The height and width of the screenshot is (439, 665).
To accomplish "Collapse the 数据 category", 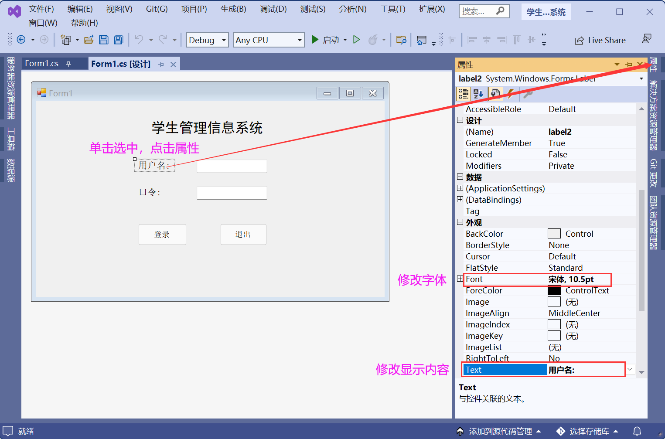I will tap(460, 177).
